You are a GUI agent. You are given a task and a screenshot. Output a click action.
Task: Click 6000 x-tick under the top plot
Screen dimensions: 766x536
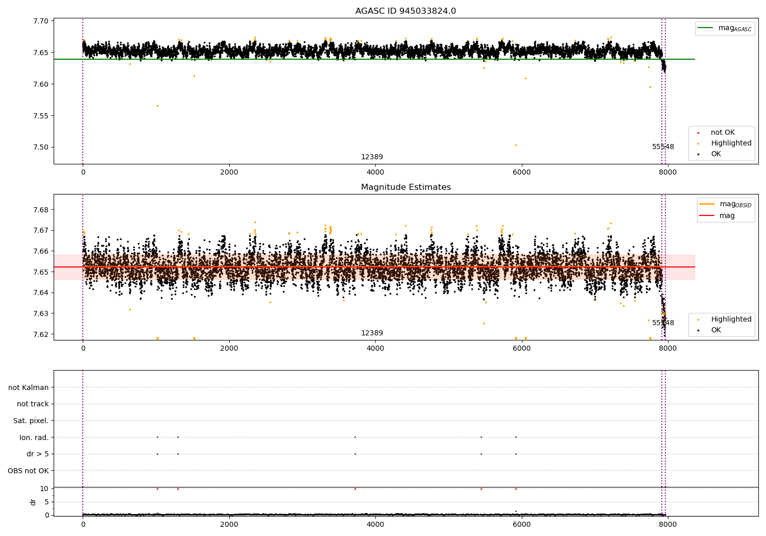(521, 172)
